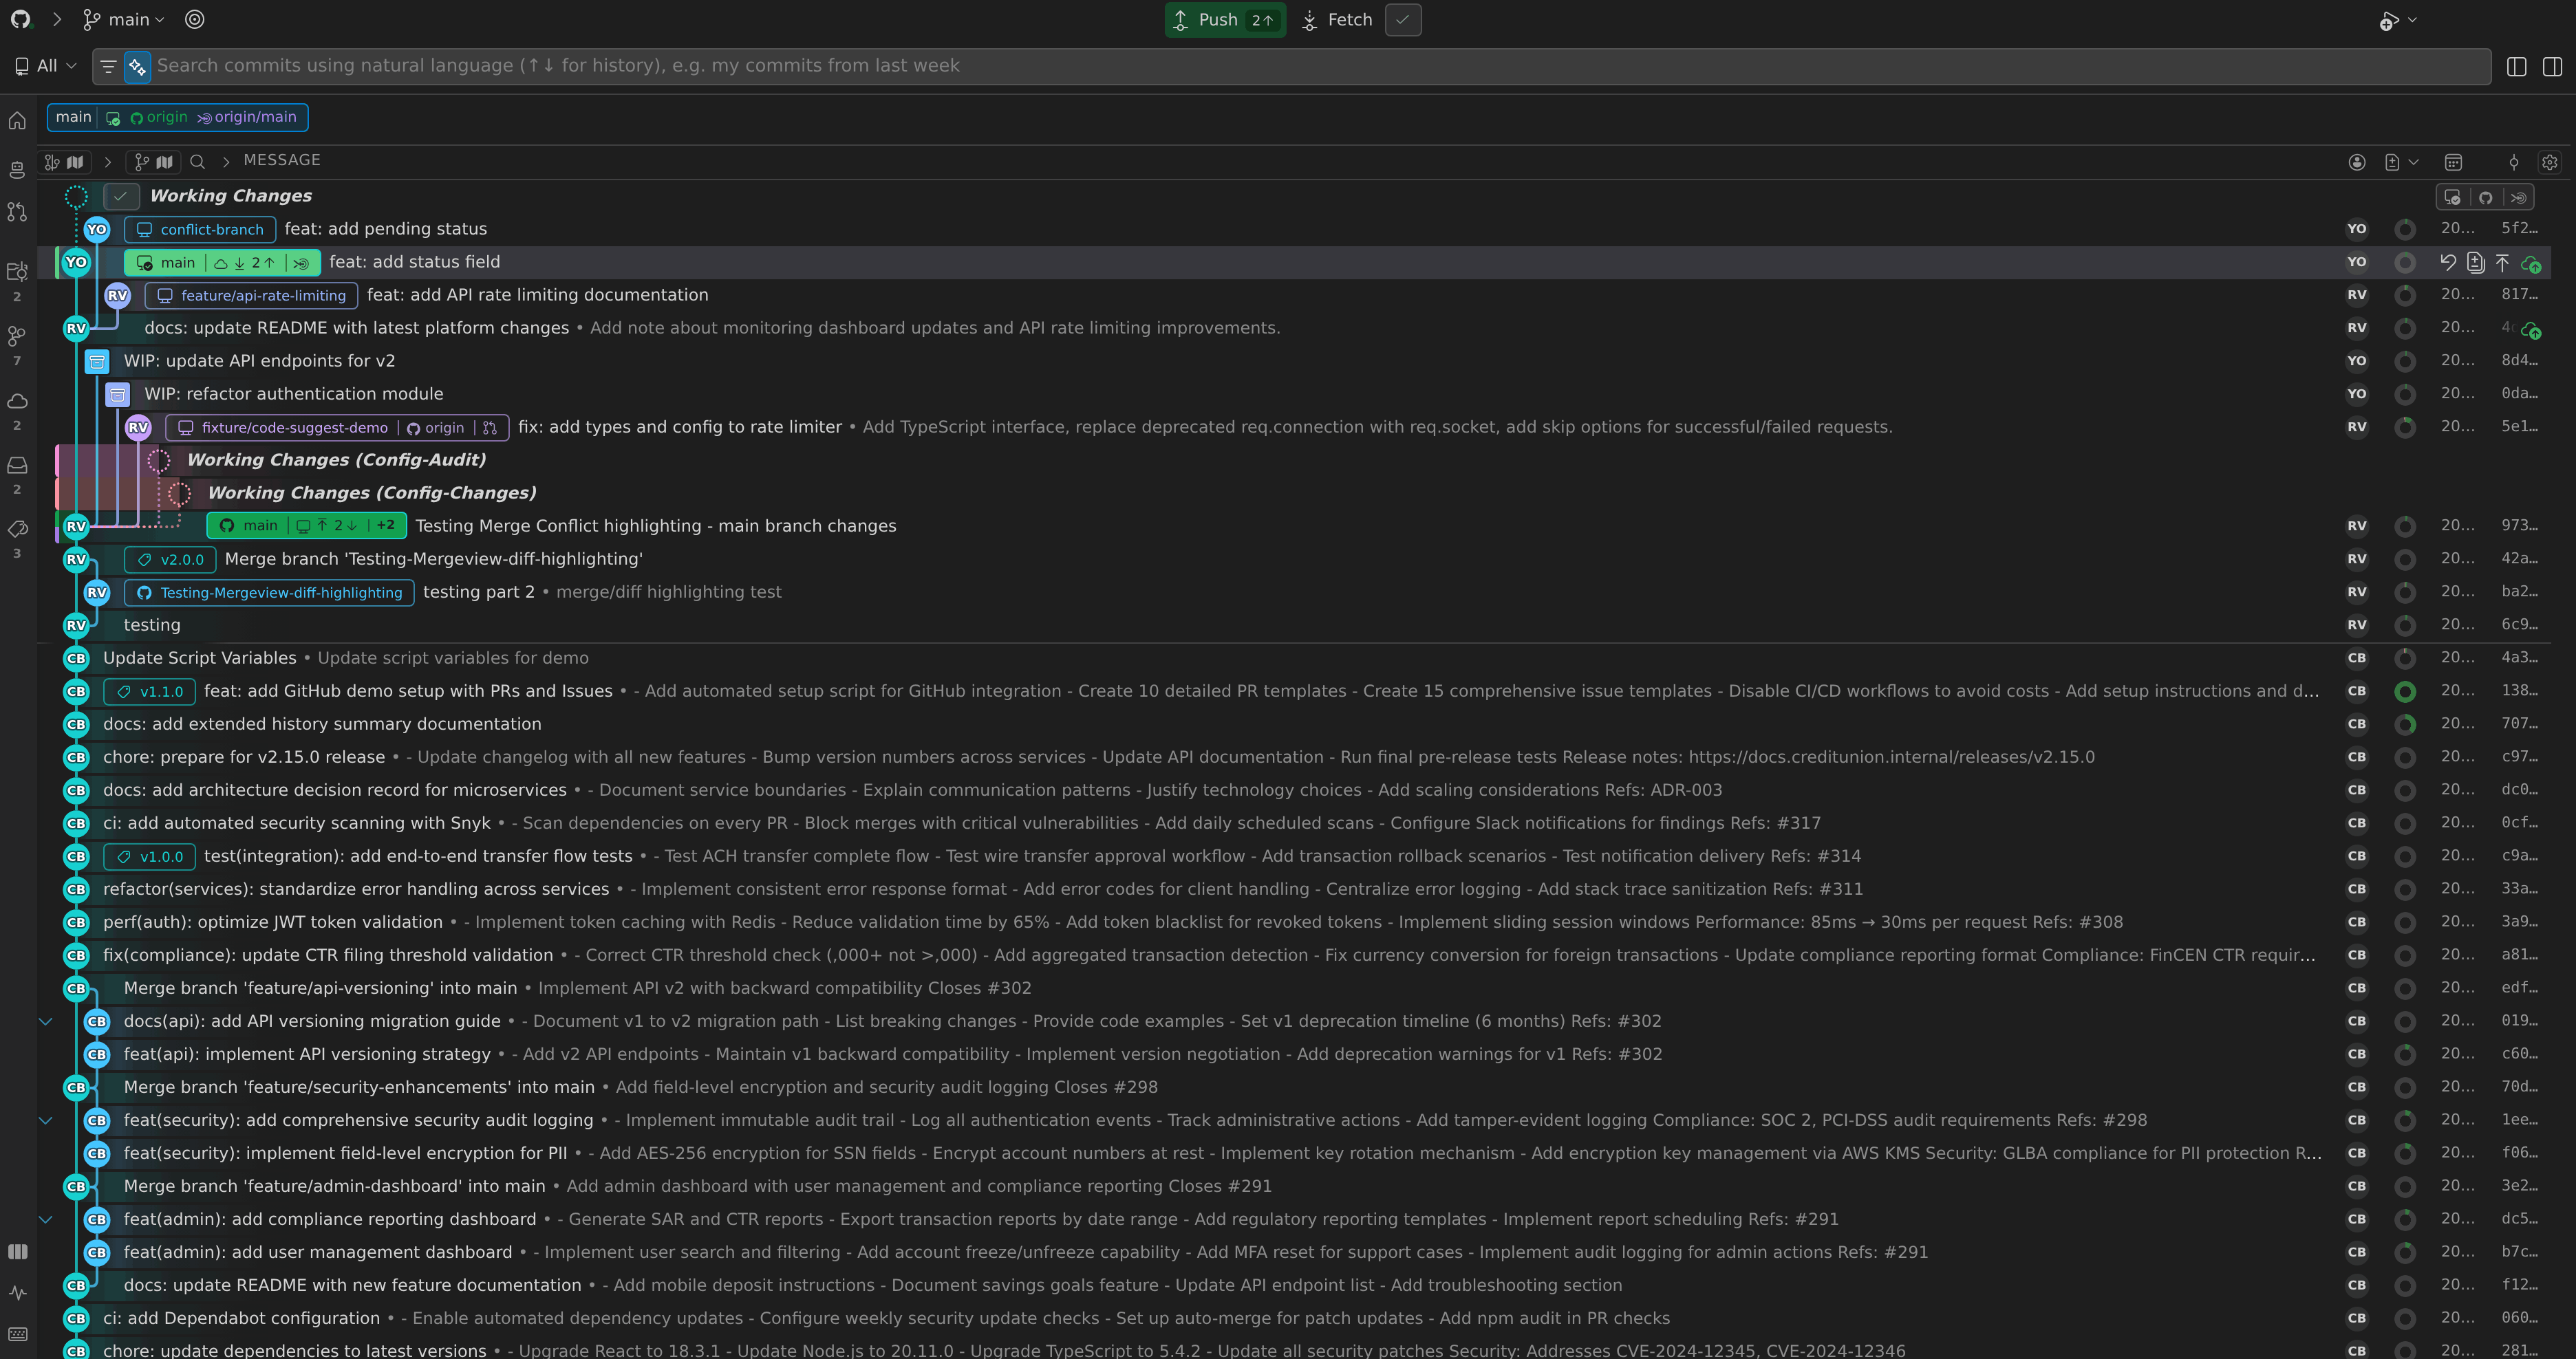Open the branches sidebar icon with badge 7
Viewport: 2576px width, 1359px height.
(17, 336)
